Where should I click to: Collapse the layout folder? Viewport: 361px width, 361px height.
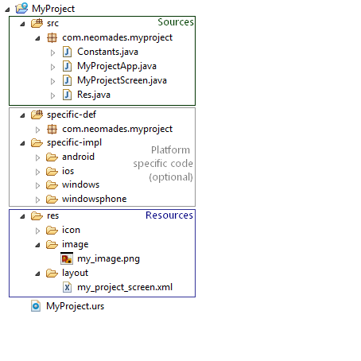tap(38, 274)
